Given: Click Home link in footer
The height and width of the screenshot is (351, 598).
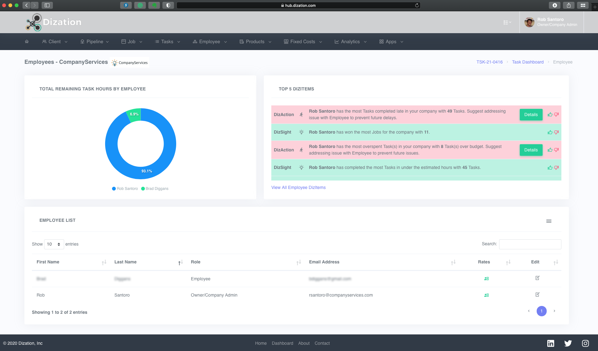Looking at the screenshot, I should 261,343.
